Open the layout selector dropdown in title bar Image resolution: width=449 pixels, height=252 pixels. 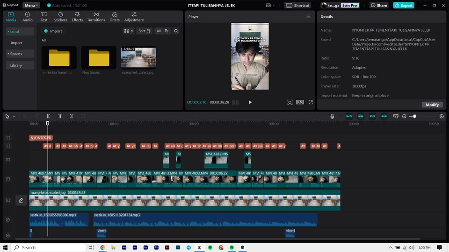click(x=270, y=6)
